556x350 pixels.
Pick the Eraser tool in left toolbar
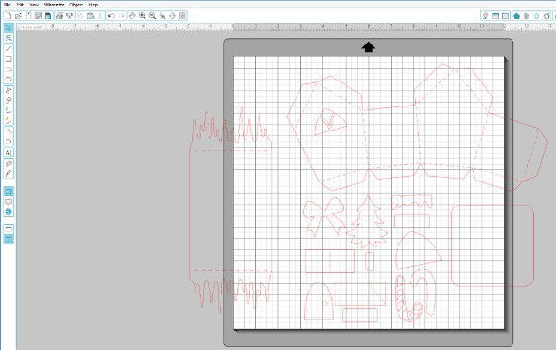pyautogui.click(x=8, y=163)
